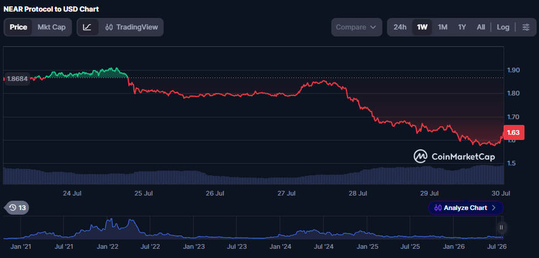This screenshot has height=258, width=539.
Task: Pause with the range slider handle icon
Action: tap(501, 227)
